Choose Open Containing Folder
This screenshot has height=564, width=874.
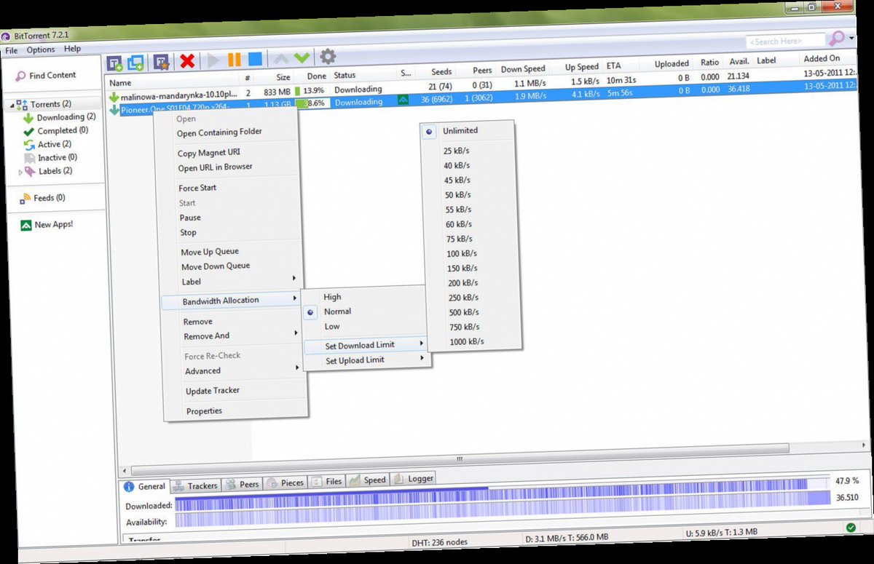click(219, 132)
